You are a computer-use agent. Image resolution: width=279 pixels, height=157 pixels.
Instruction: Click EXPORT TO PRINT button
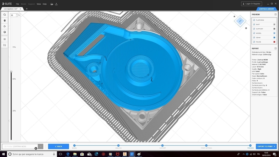click(266, 147)
